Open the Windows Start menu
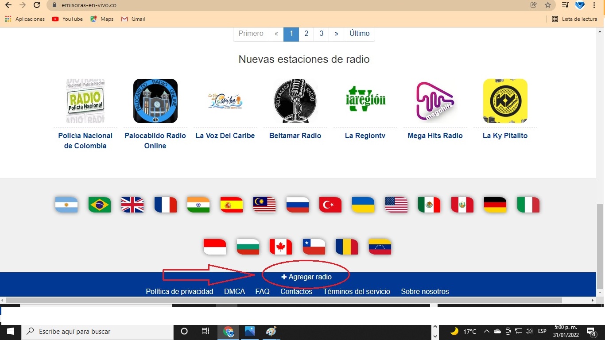 [10, 331]
